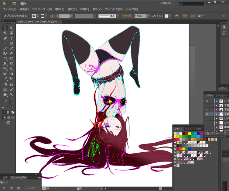Switch to Draw Behind mode
Screen dimensions: 229x191
[8, 117]
